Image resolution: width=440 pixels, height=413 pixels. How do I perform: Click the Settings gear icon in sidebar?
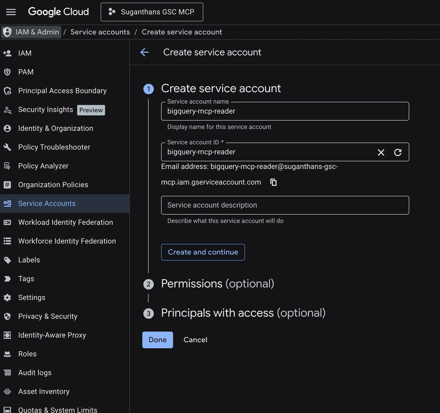click(x=7, y=298)
